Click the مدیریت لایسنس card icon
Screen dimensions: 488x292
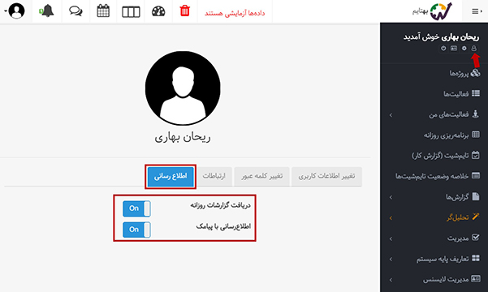tap(476, 279)
